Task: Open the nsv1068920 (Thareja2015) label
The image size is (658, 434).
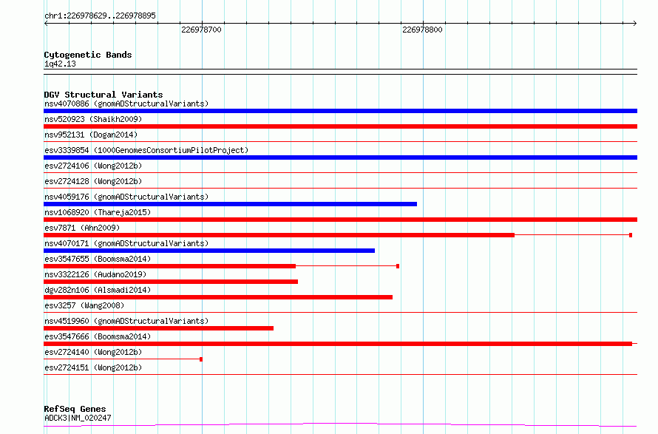Action: tap(98, 212)
